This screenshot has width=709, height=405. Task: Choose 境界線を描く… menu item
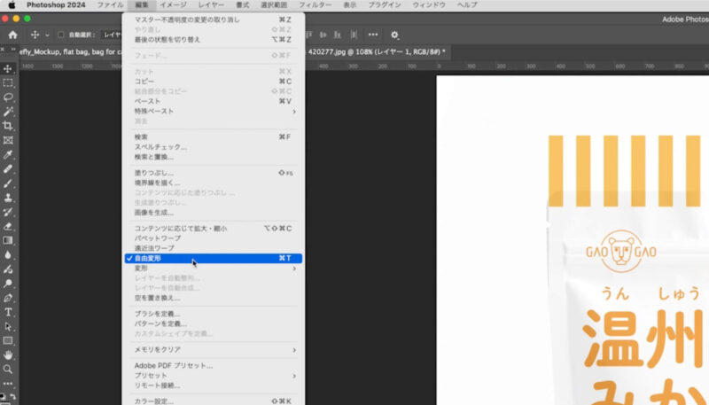click(214, 183)
